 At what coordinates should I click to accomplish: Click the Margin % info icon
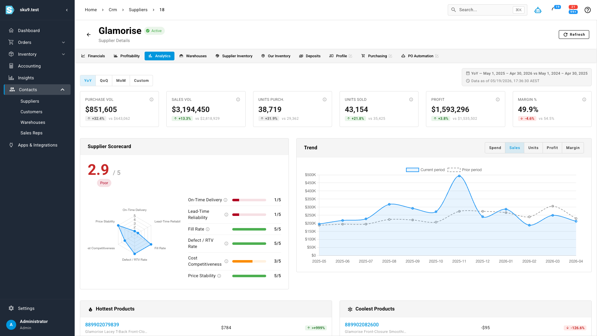pos(584,100)
